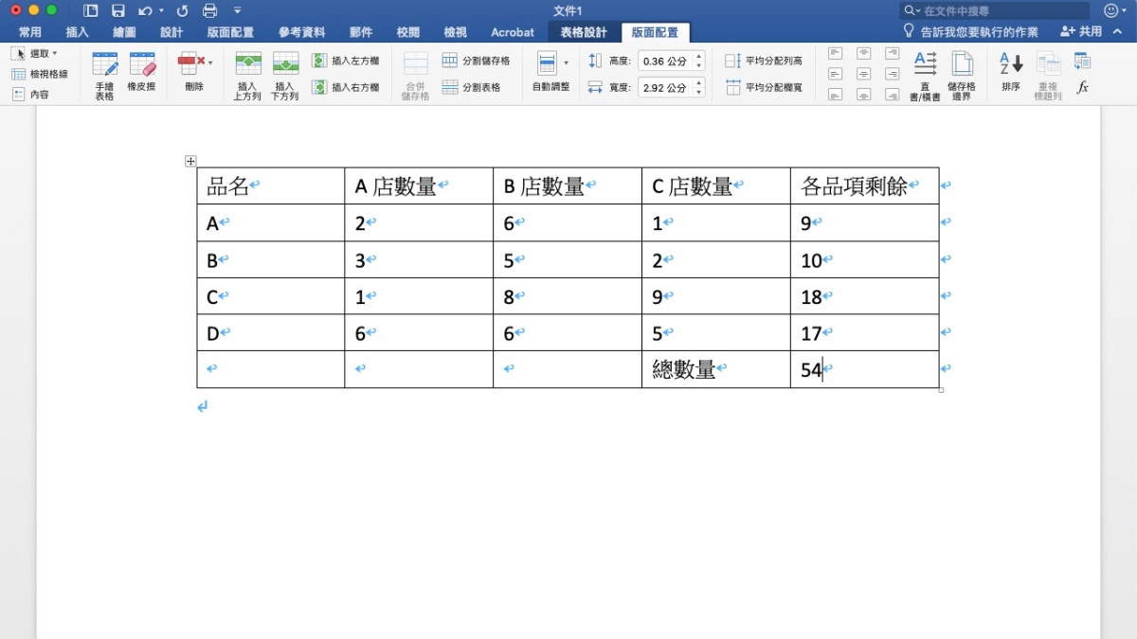The image size is (1137, 639).
Task: Set cell alignment to middle center
Action: [863, 74]
